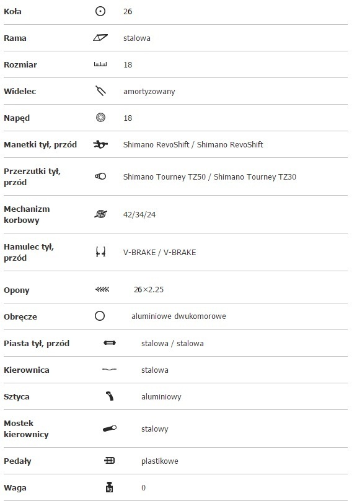357x501 pixels.
Task: Click the stem icon next to Mostek kierownicy
Action: coord(110,429)
